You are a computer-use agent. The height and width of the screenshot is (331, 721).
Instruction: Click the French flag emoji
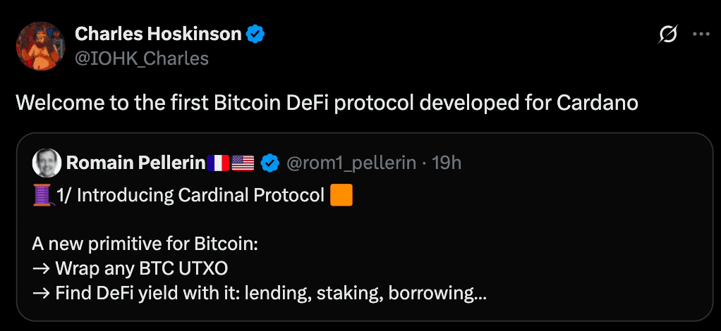(219, 163)
